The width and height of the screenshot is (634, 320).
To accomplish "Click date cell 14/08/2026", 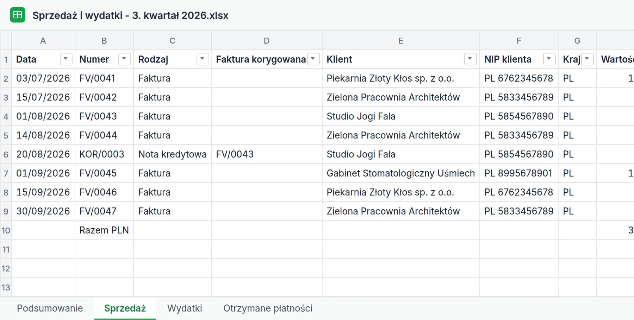I will click(x=43, y=135).
